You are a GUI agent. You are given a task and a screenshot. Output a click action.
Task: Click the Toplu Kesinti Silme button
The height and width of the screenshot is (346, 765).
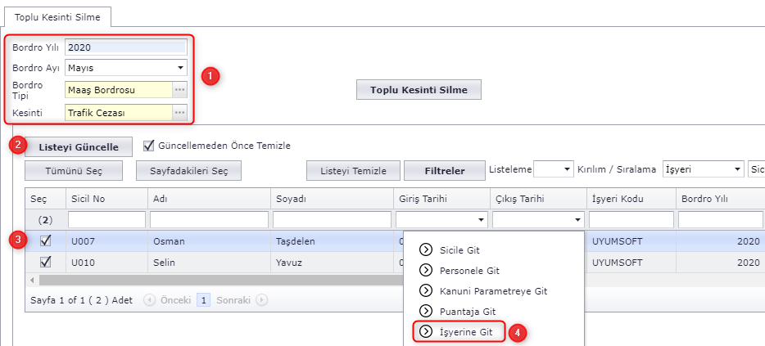418,90
